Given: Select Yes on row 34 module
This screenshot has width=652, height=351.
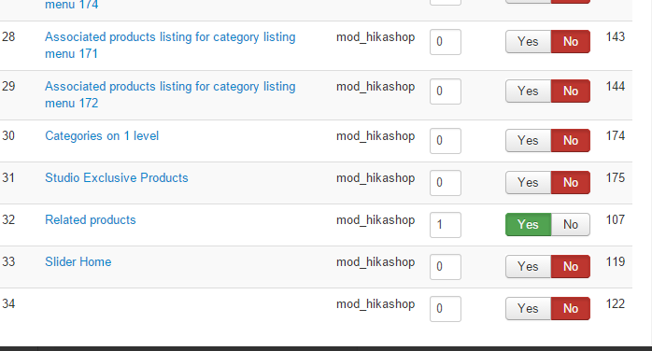Looking at the screenshot, I should click(x=528, y=309).
